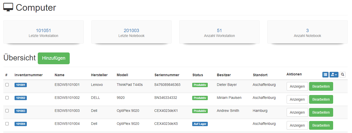Open Anzeigen for the Auf Lager computer
The height and width of the screenshot is (133, 352).
pyautogui.click(x=297, y=125)
